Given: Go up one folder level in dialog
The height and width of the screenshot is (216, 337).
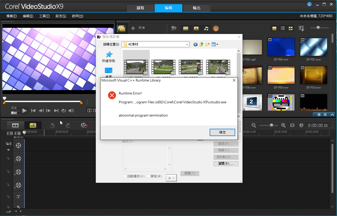Looking at the screenshot, I should (201, 44).
